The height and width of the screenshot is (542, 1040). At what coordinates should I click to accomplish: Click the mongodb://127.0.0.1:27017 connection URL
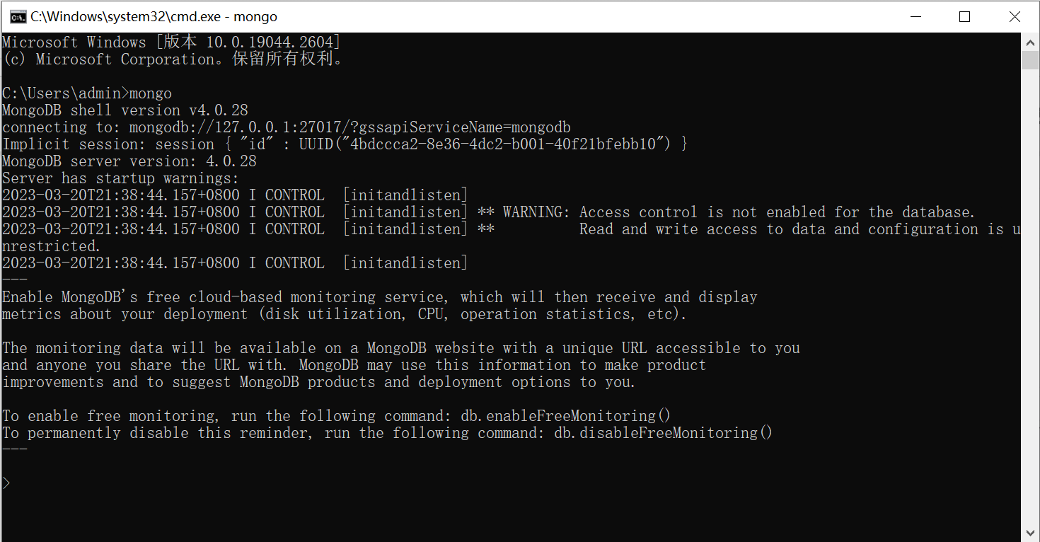(248, 127)
